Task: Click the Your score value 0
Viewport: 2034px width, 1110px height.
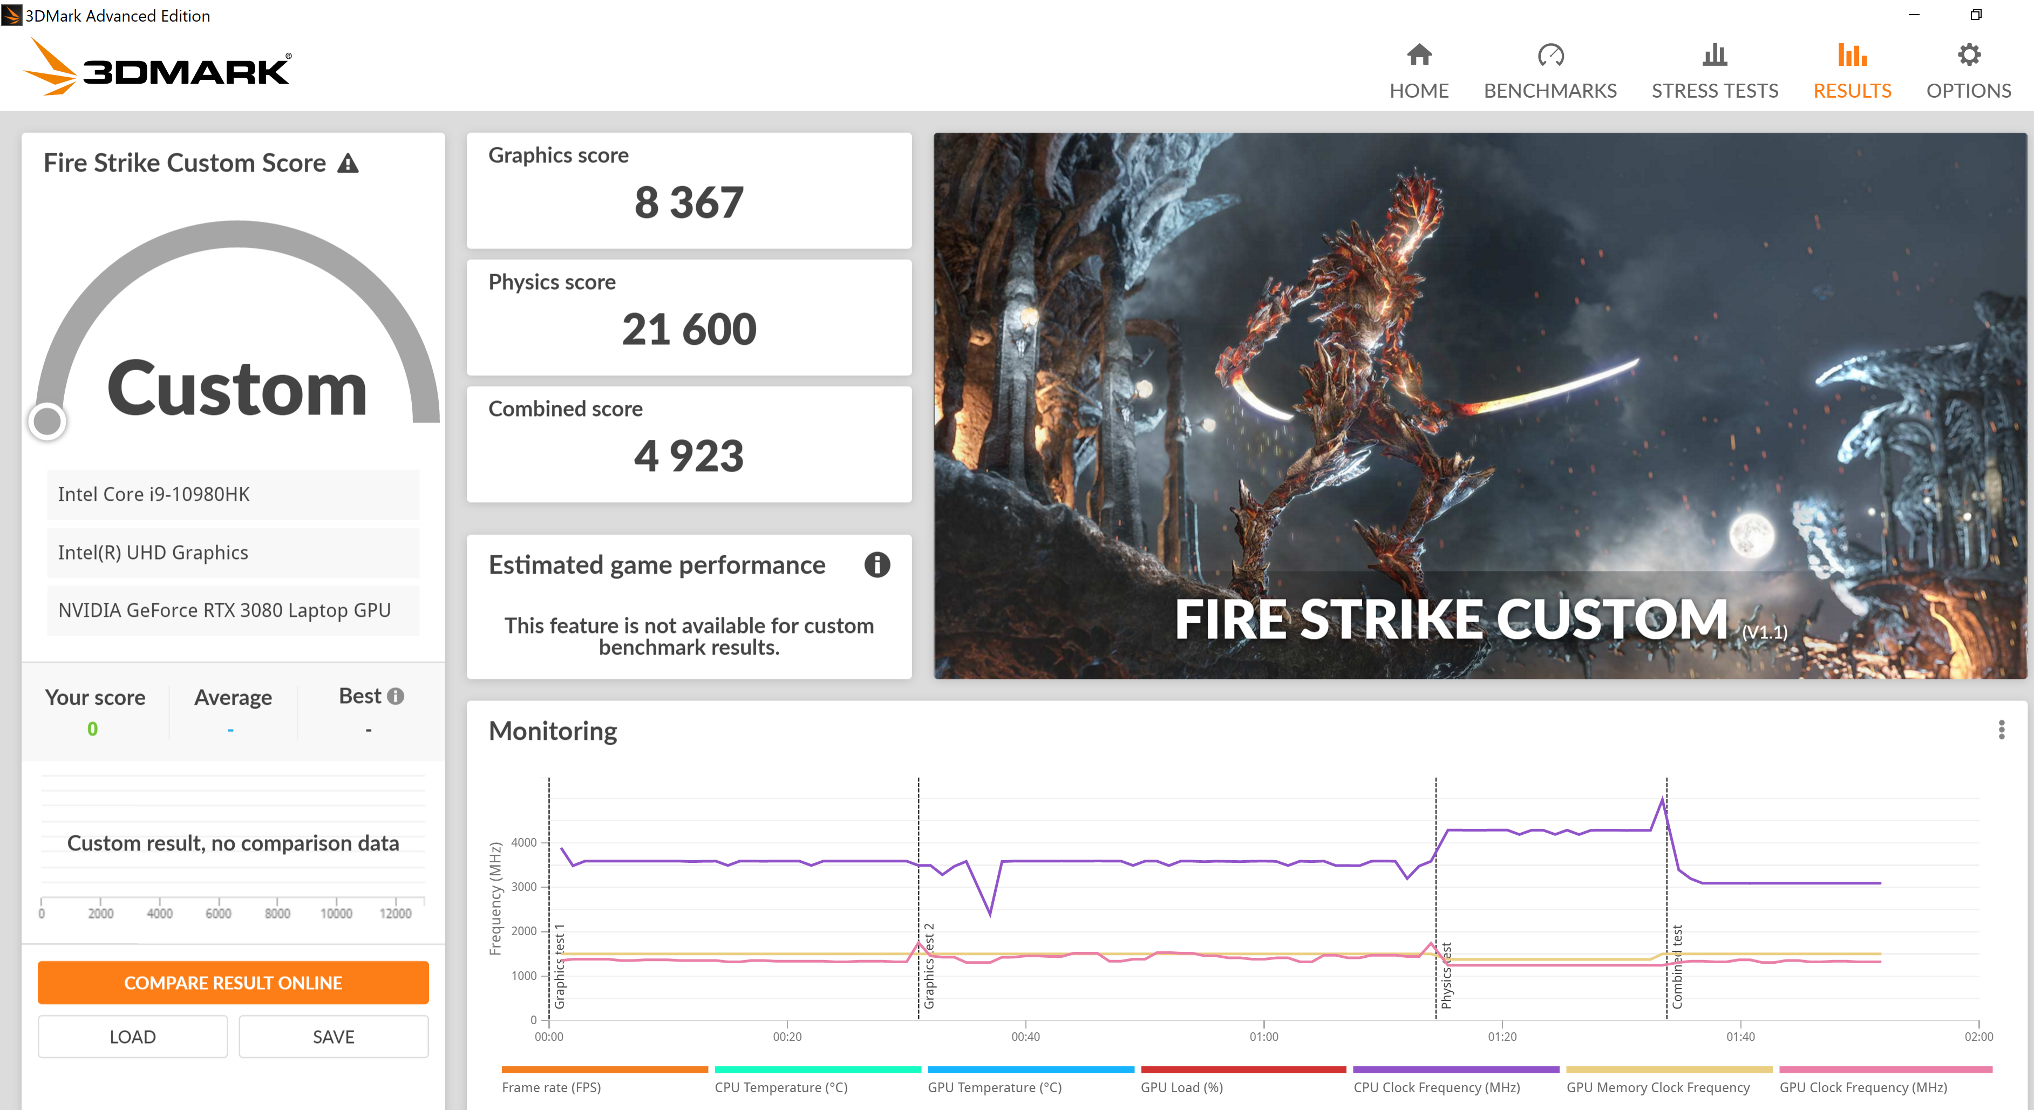Action: (92, 728)
